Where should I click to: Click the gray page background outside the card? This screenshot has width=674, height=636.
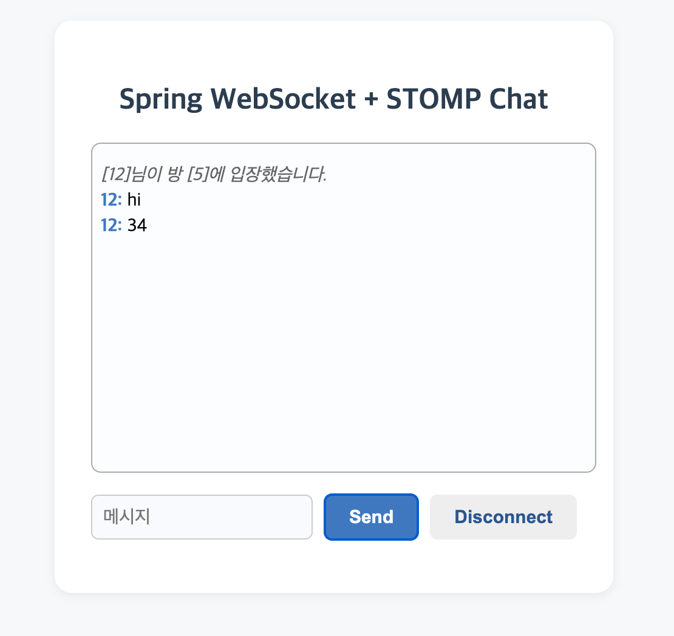[x=26, y=301]
